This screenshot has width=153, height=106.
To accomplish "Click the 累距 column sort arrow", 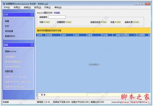I will (134, 35).
